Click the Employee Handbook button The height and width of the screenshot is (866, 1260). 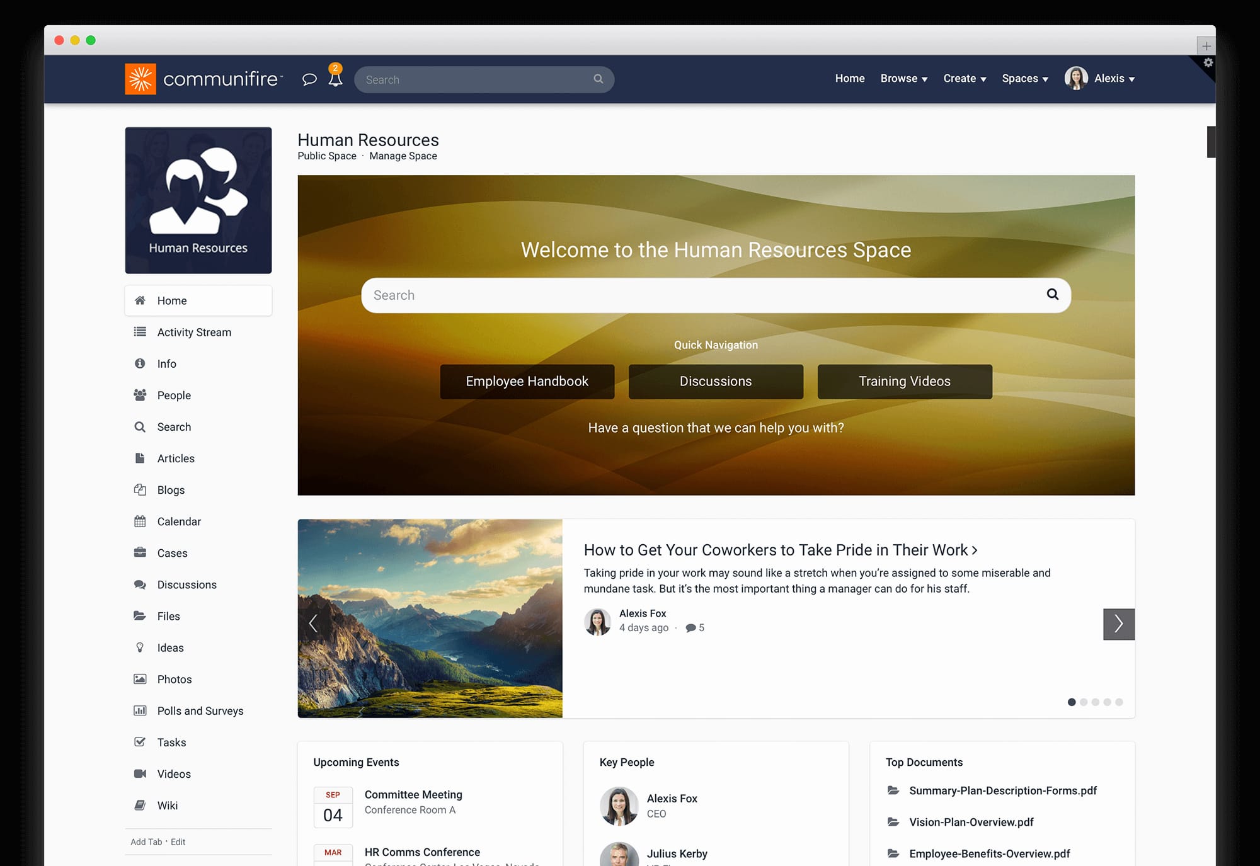(x=527, y=381)
